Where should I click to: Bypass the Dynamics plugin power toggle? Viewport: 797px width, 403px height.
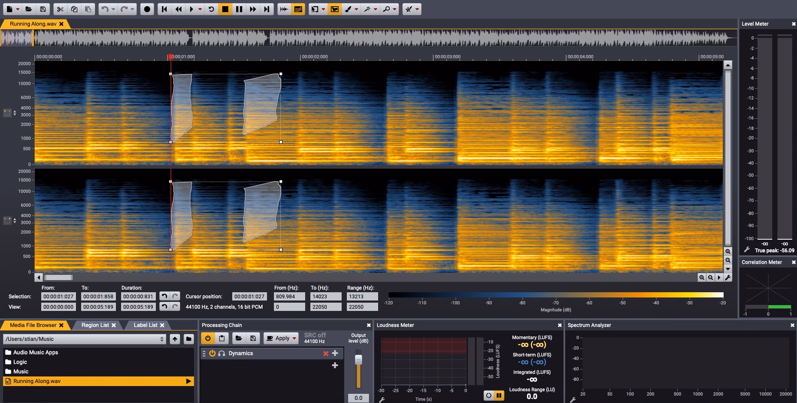click(x=213, y=353)
